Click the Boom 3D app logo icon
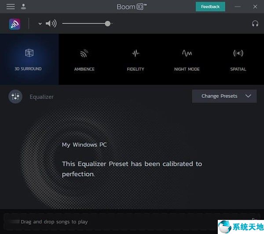Image resolution: width=264 pixels, height=234 pixels. pyautogui.click(x=15, y=24)
